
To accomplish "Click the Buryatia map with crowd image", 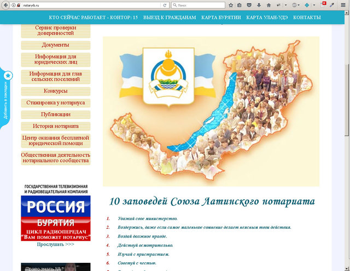I will 211,112.
